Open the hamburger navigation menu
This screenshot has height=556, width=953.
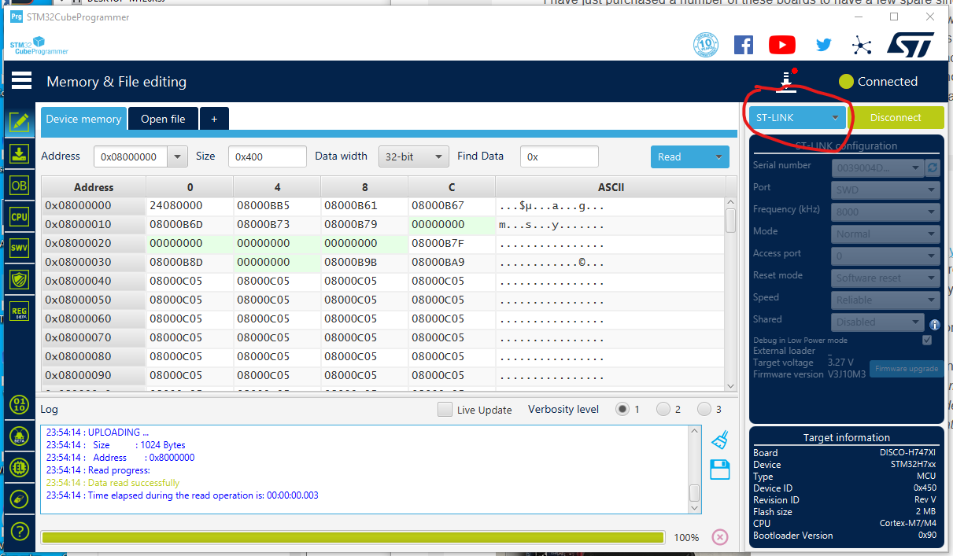click(21, 80)
